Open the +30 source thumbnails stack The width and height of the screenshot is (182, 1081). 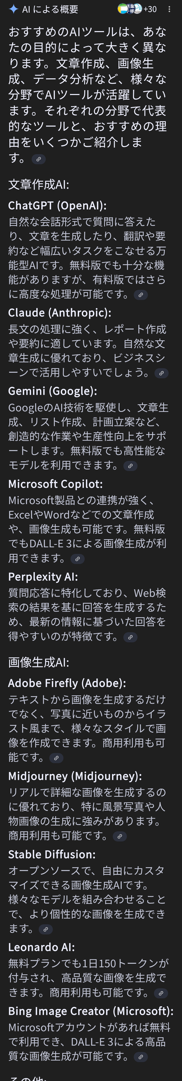tap(137, 9)
